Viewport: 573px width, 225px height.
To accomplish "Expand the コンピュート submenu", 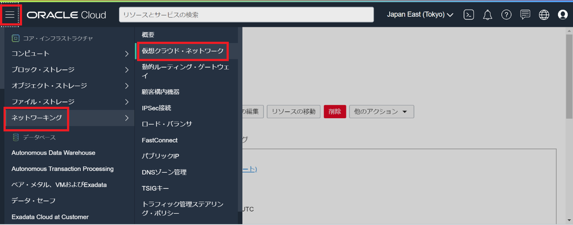I will (x=70, y=53).
